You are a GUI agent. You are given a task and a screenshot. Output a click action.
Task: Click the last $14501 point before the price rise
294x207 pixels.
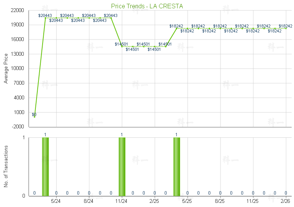coord(165,46)
